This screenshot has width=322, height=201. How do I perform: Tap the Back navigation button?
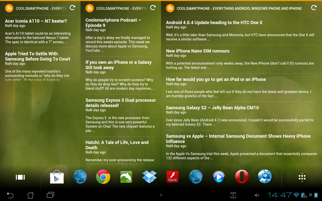click(x=10, y=195)
